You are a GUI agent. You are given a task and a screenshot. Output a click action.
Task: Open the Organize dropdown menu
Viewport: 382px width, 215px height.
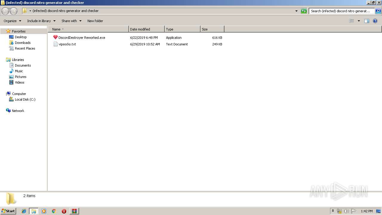12,21
